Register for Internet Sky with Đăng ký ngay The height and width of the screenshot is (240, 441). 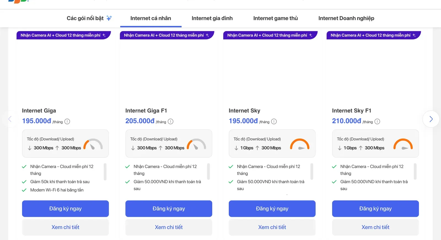pyautogui.click(x=272, y=209)
